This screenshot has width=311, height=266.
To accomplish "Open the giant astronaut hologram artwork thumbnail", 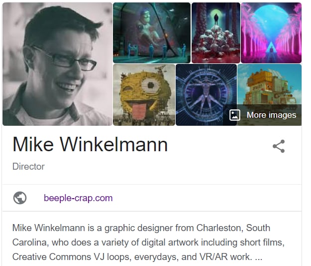I will [x=152, y=33].
